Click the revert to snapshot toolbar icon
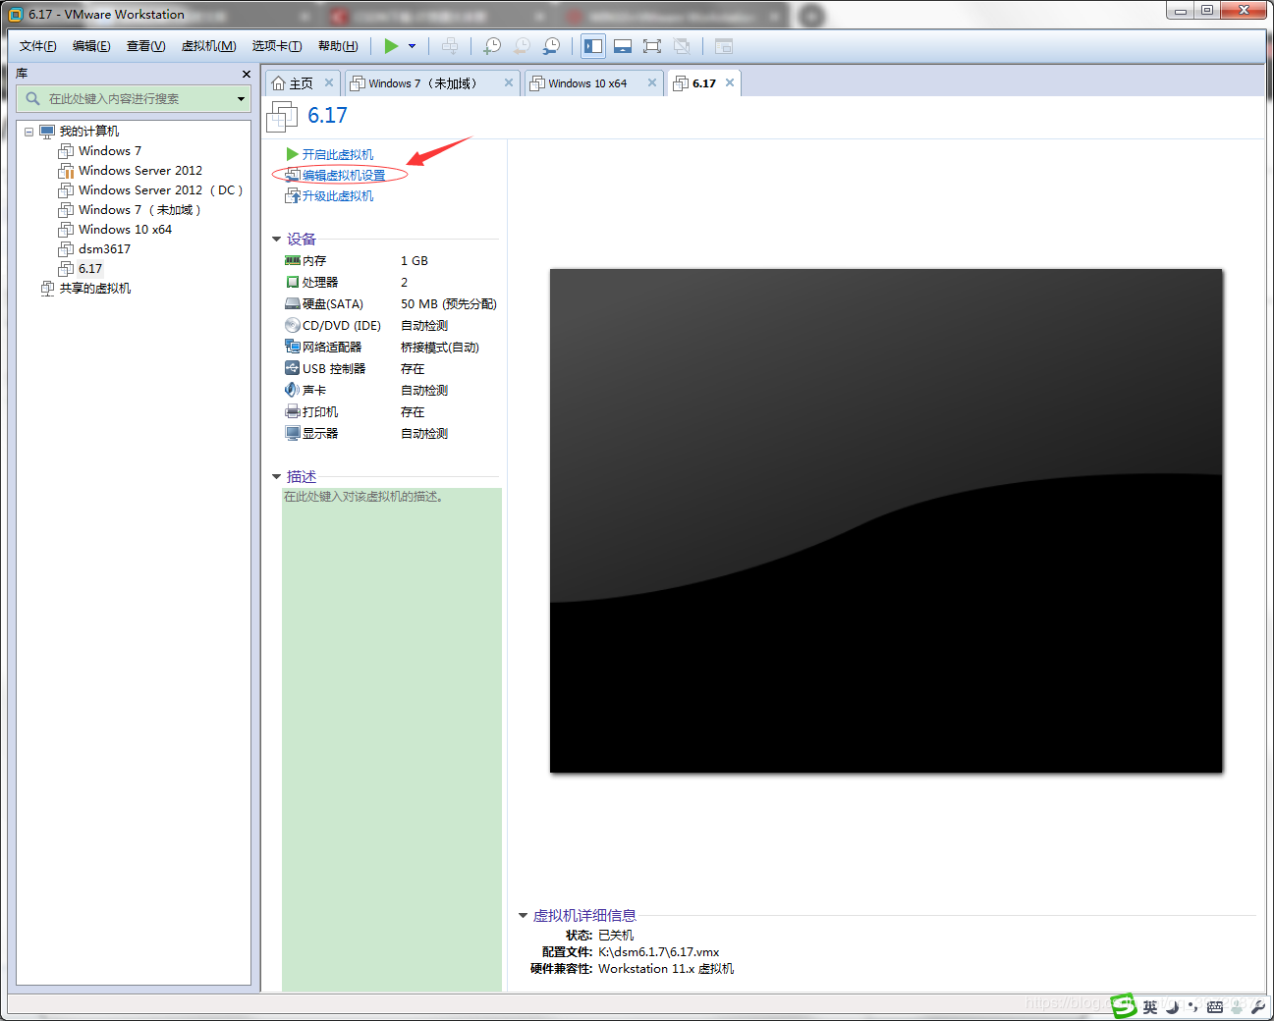 (x=522, y=46)
